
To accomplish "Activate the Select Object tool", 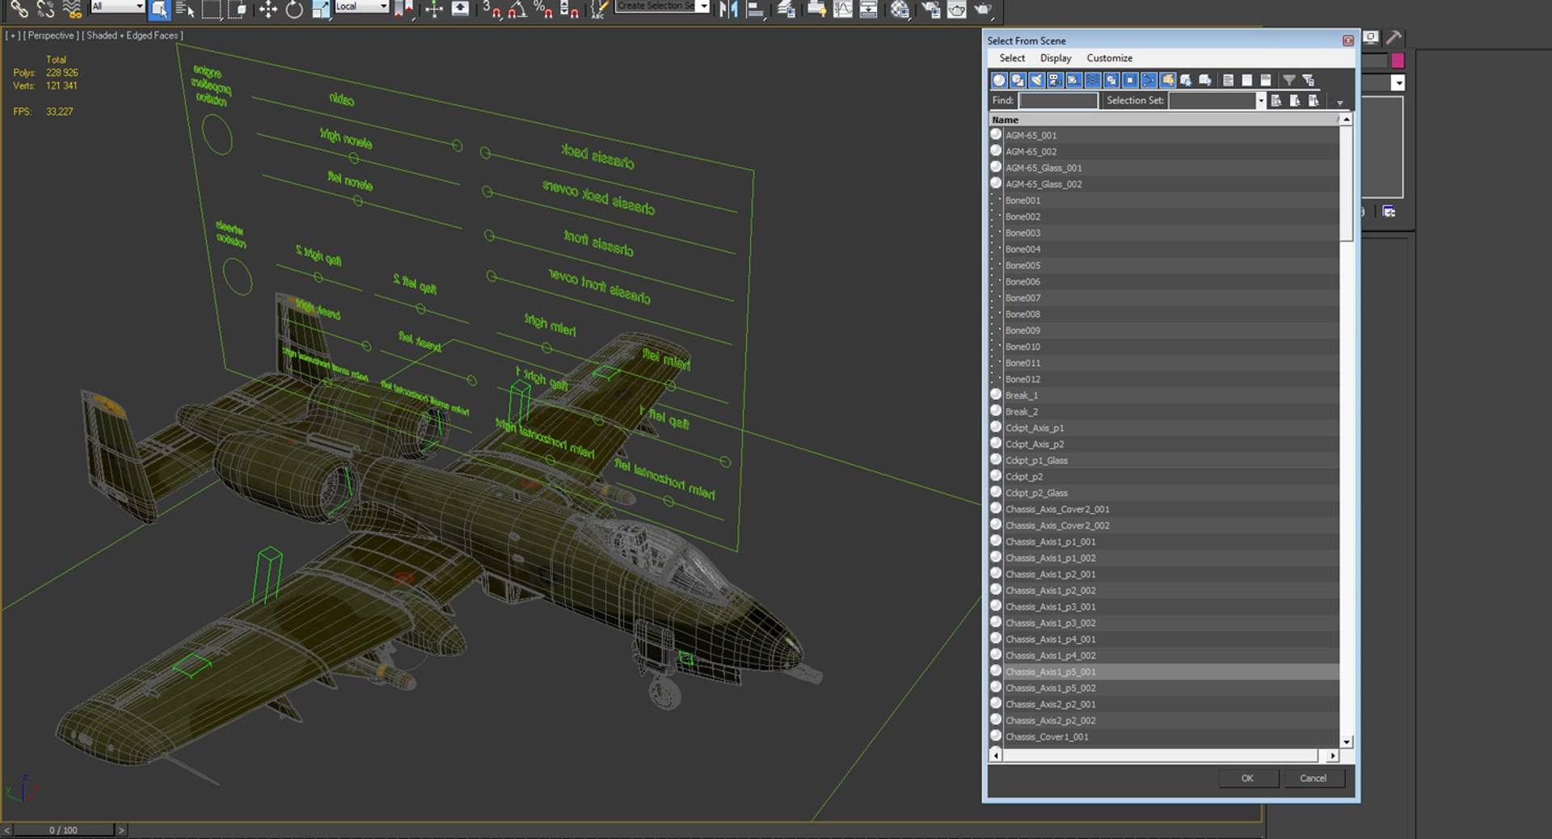I will coord(159,9).
